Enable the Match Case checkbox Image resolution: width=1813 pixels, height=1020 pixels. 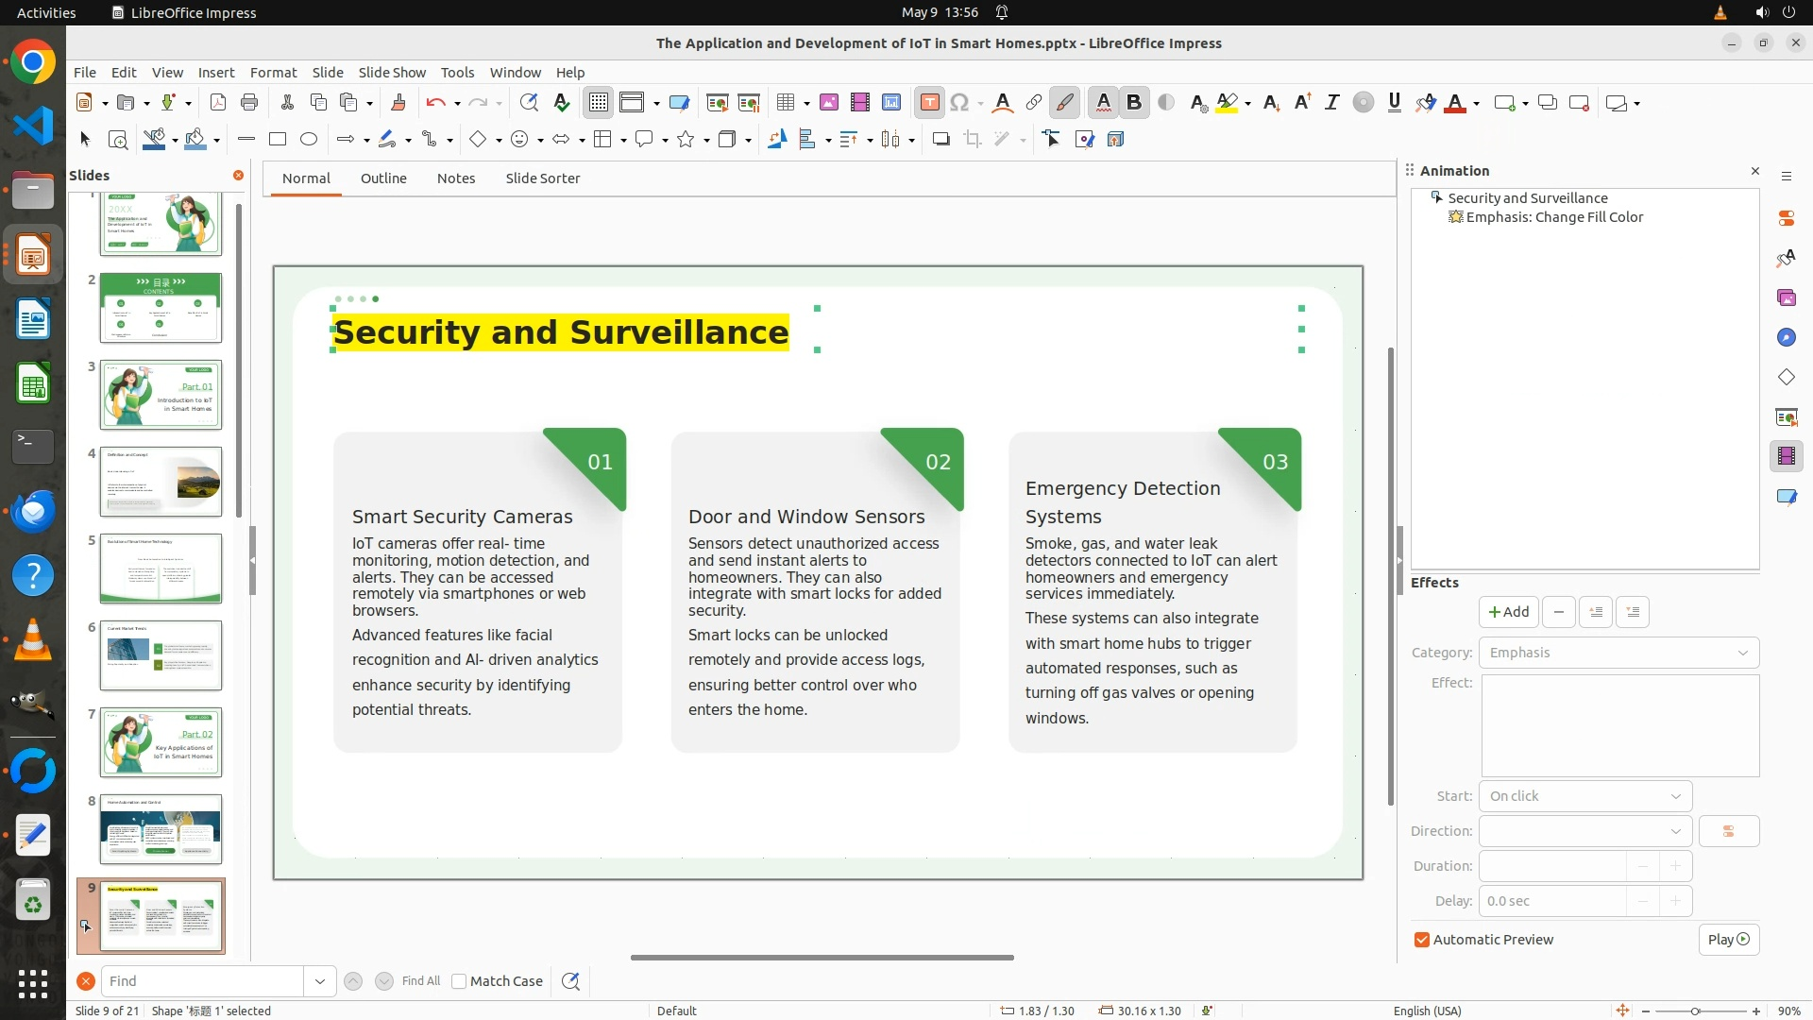[460, 981]
